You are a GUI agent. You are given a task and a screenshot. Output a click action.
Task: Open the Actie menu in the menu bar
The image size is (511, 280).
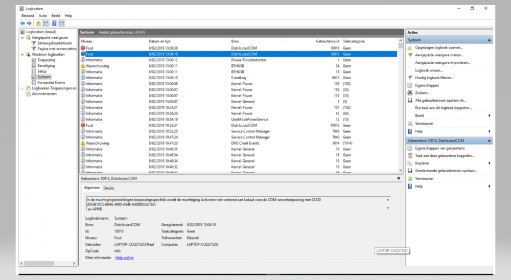click(42, 16)
